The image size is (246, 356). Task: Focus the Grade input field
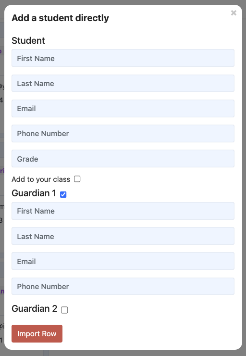[x=123, y=158]
